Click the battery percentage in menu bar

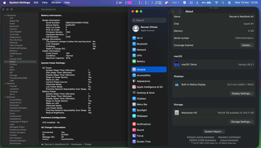click(x=204, y=3)
